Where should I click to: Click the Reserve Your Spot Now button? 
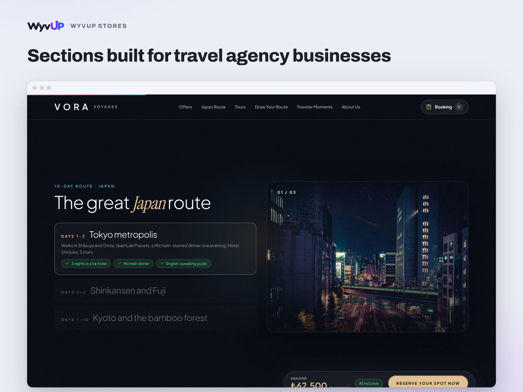pyautogui.click(x=428, y=382)
